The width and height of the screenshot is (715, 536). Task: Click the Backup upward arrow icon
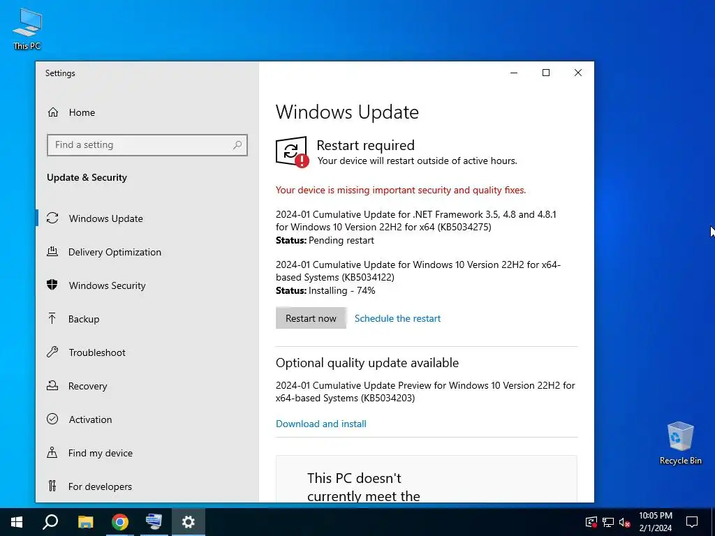coord(52,318)
